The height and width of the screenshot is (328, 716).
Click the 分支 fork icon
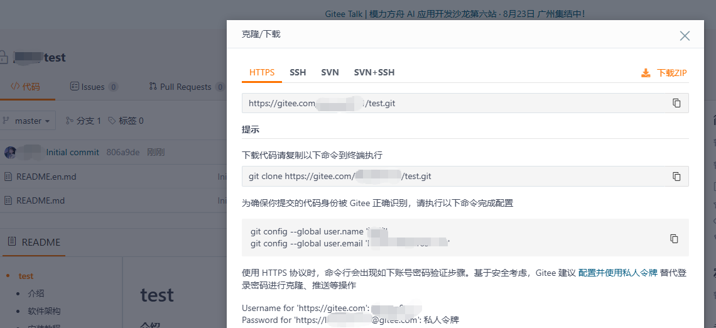click(x=70, y=121)
